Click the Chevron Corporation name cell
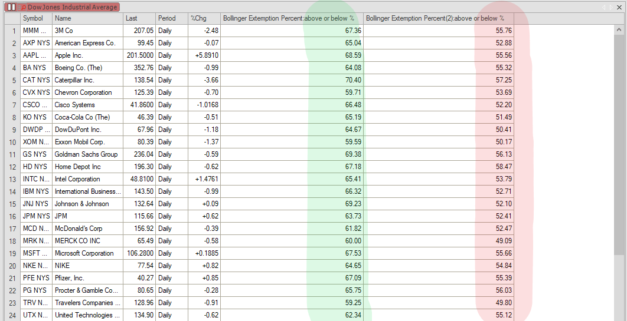The height and width of the screenshot is (321, 627). coord(87,92)
